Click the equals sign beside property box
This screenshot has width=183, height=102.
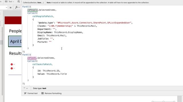click(x=11, y=8)
